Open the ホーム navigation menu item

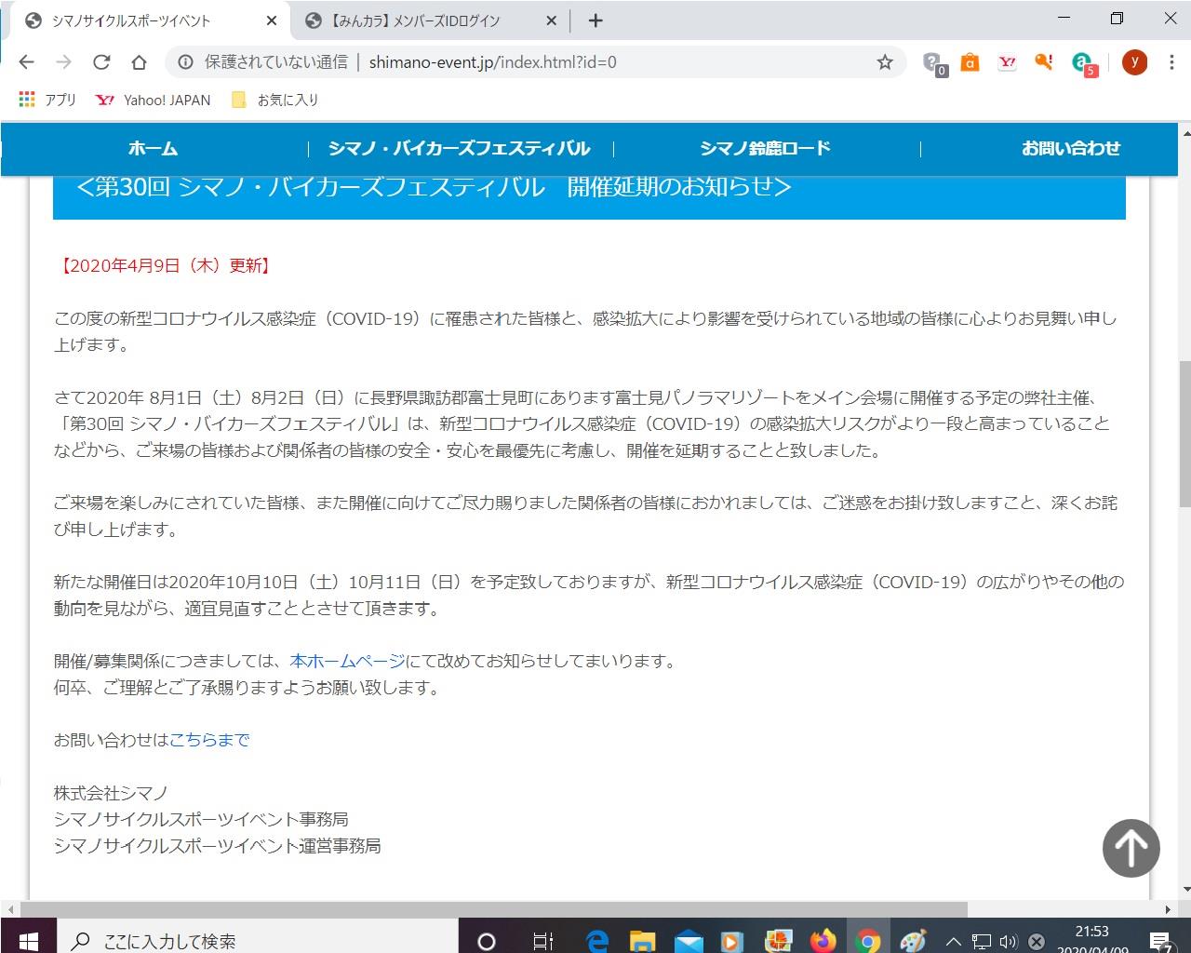[x=153, y=148]
